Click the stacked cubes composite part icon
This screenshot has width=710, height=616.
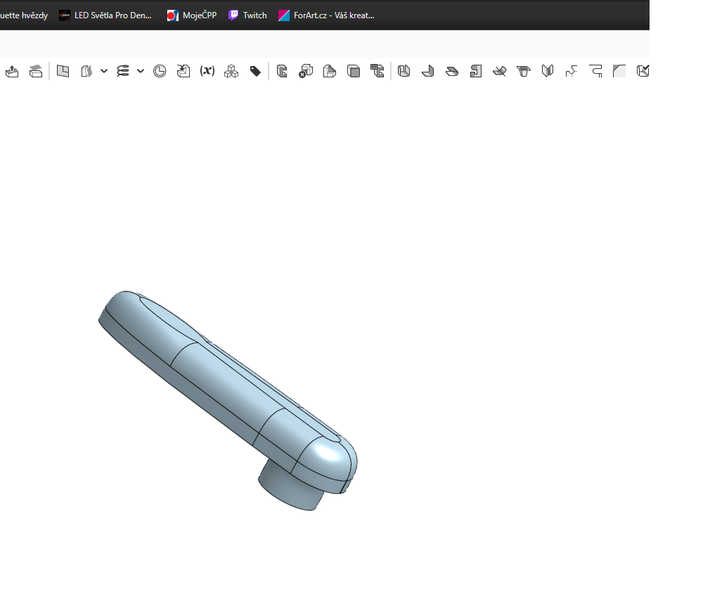pyautogui.click(x=231, y=71)
